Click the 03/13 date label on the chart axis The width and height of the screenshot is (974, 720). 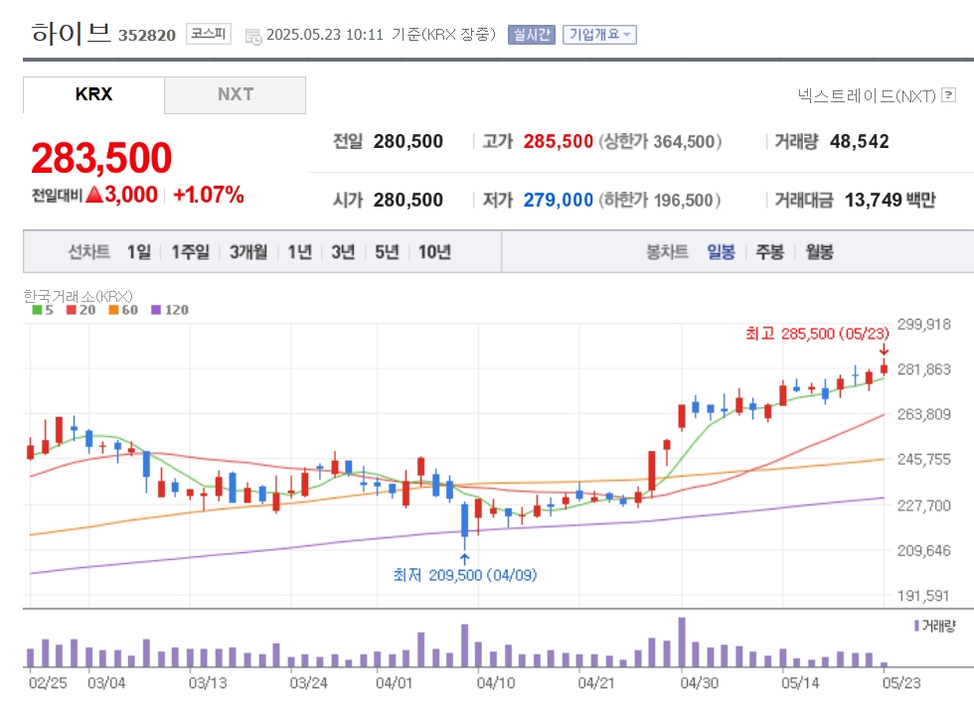point(208,683)
